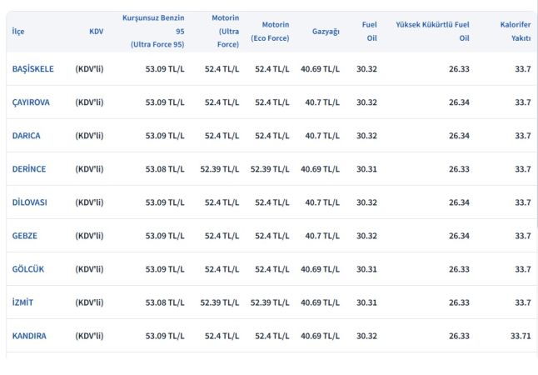
Task: Select the Motorin (Eco Force) column header
Action: pyautogui.click(x=270, y=32)
